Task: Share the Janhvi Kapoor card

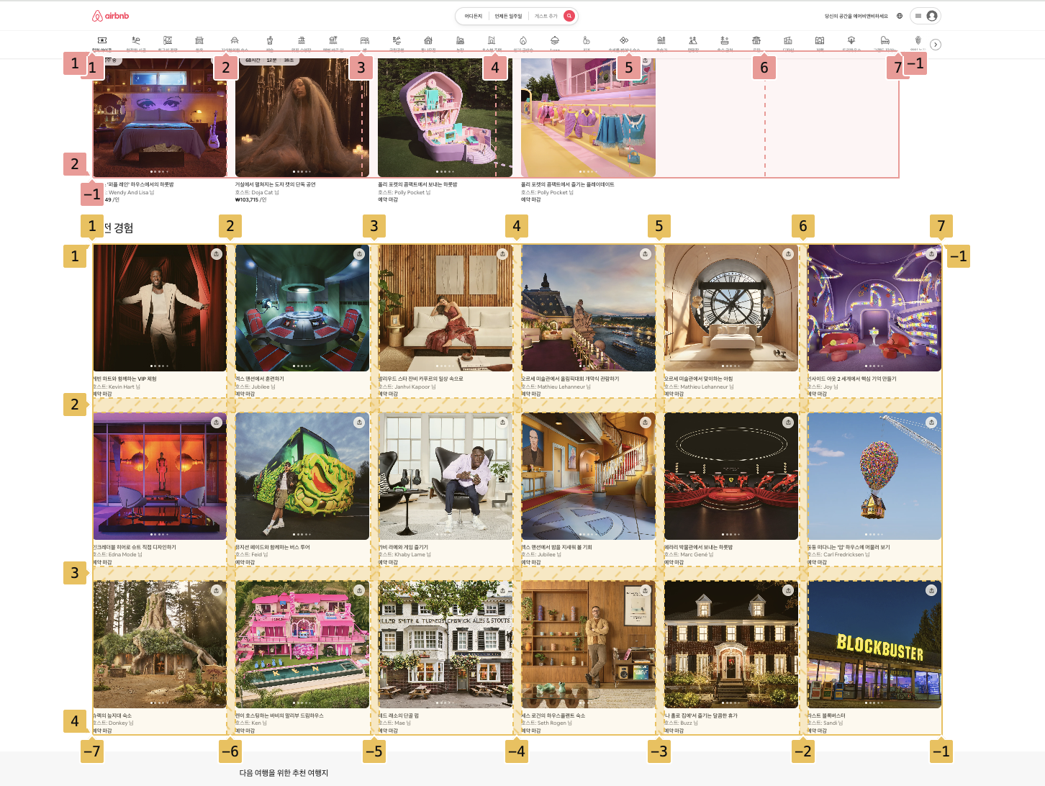Action: coord(502,254)
